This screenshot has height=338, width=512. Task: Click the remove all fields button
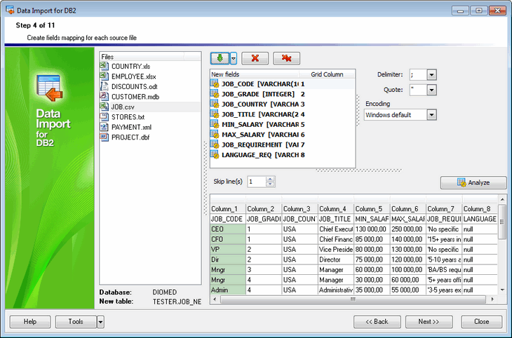[x=286, y=59]
